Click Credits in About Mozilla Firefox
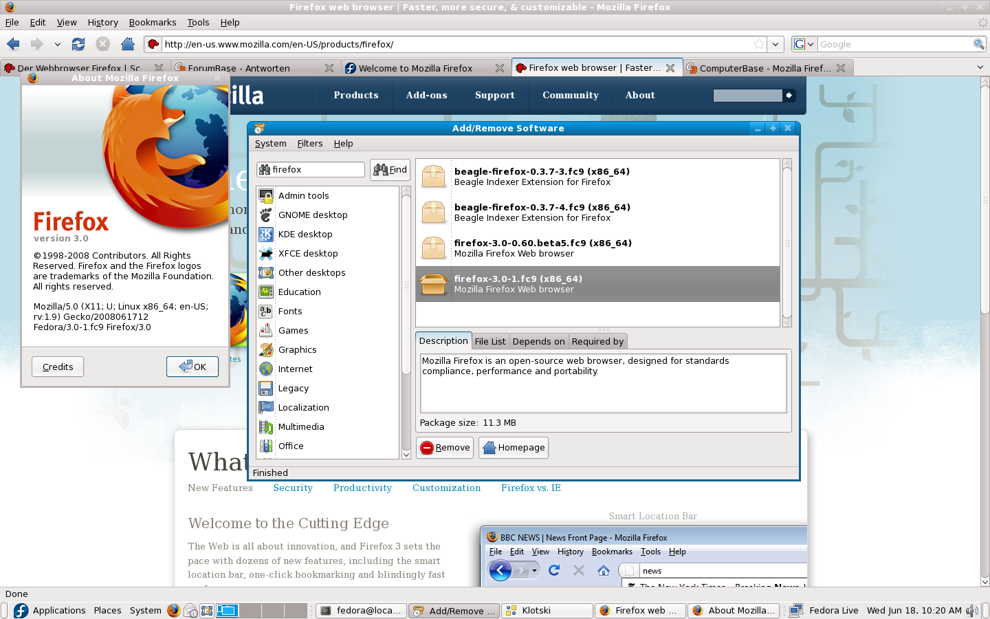The image size is (990, 619). click(x=58, y=367)
